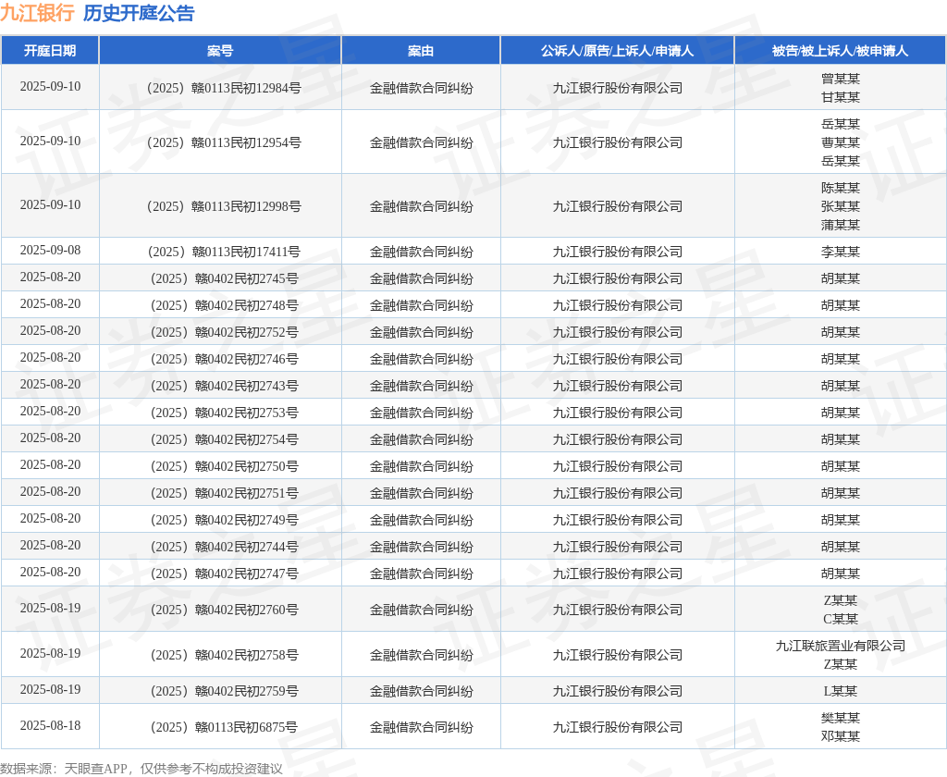Click case number 赣0113民初12998号
Screen dimensions: 947x777
(x=224, y=206)
